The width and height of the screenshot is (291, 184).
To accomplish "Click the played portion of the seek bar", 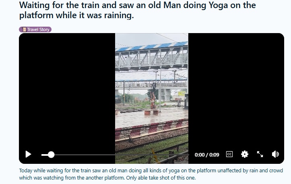I will coord(45,155).
